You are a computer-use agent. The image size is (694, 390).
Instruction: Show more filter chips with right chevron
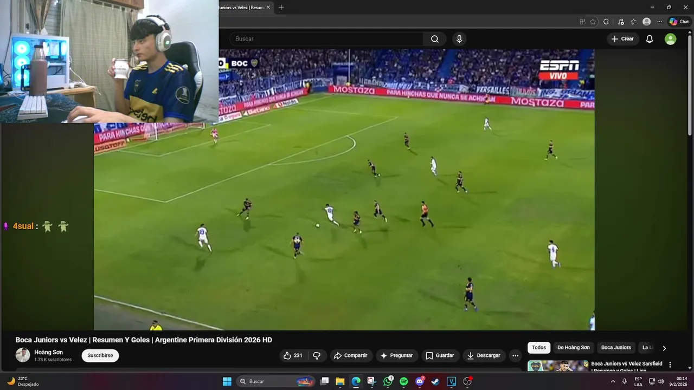(x=664, y=348)
